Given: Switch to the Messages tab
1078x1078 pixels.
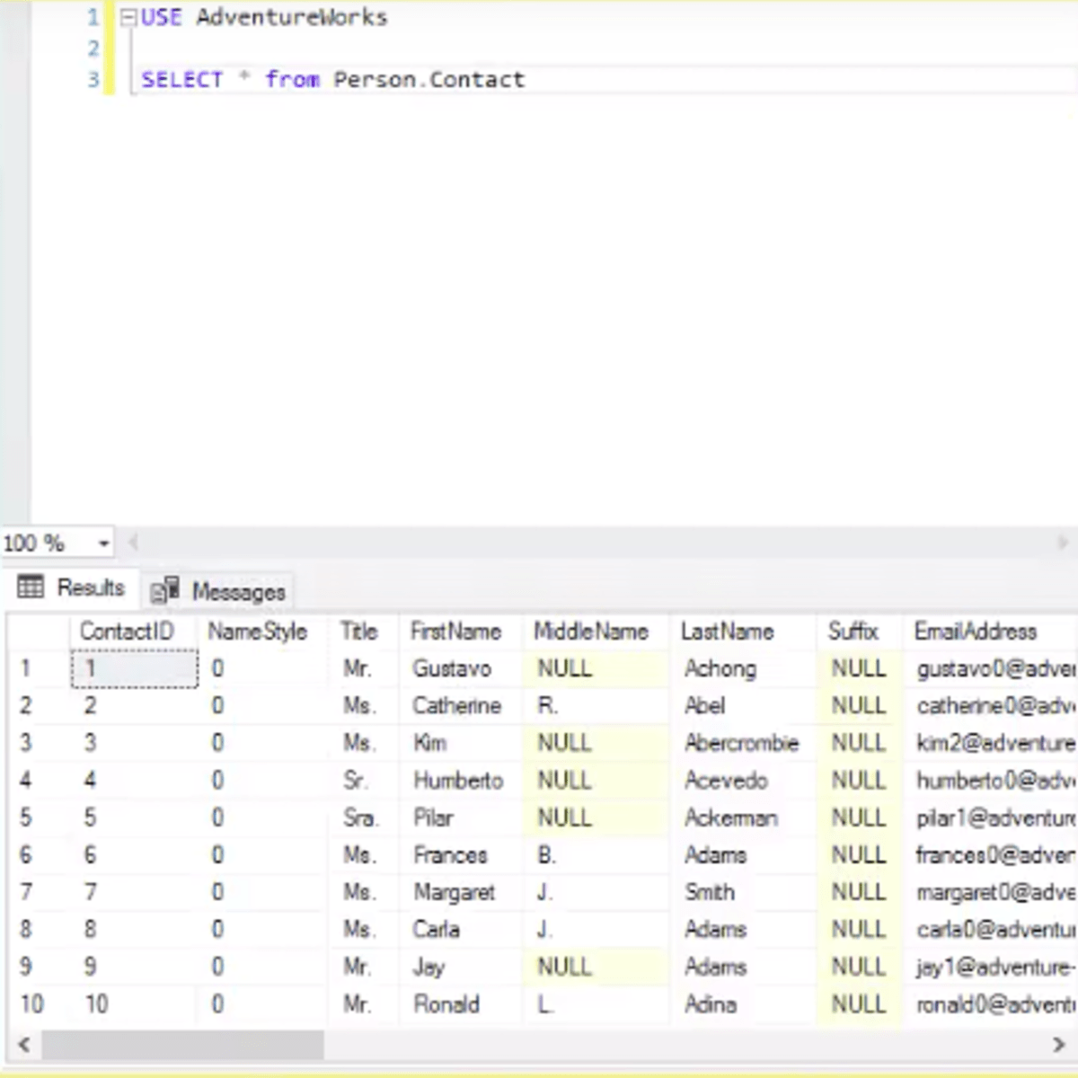Looking at the screenshot, I should tap(218, 591).
